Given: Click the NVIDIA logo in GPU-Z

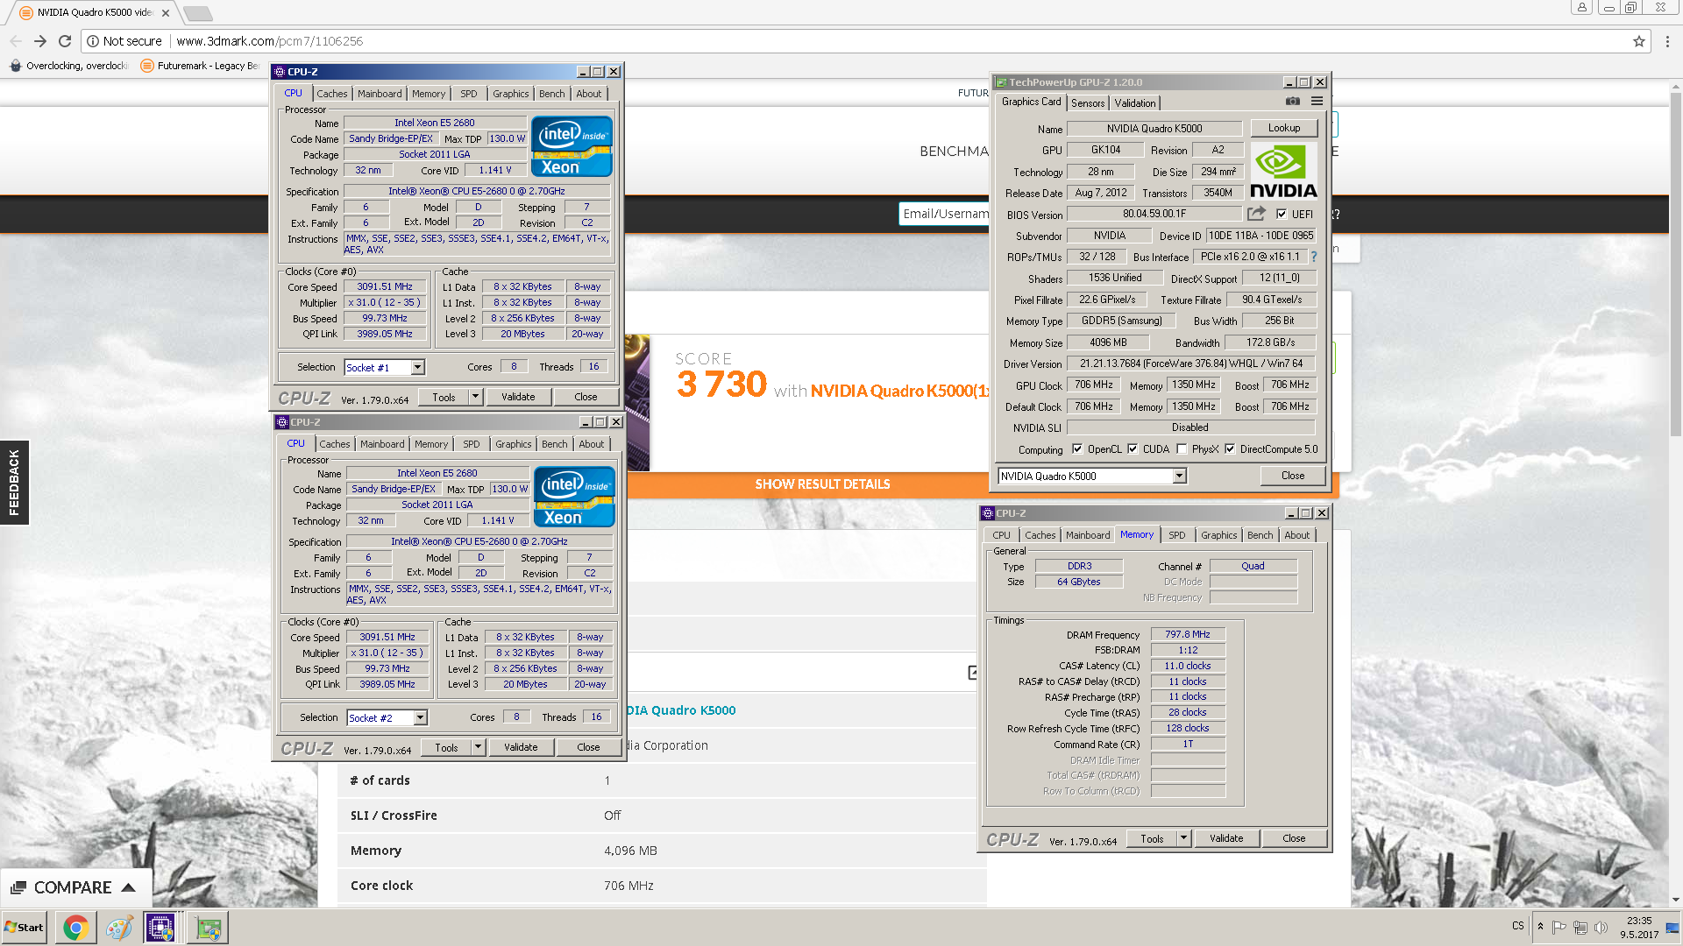Looking at the screenshot, I should coord(1283,172).
